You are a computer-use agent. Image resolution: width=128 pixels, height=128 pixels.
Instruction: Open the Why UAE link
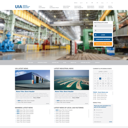(30, 62)
